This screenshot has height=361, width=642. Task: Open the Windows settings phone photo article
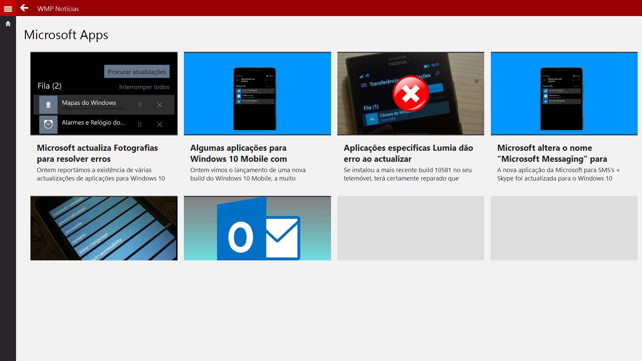click(x=104, y=228)
